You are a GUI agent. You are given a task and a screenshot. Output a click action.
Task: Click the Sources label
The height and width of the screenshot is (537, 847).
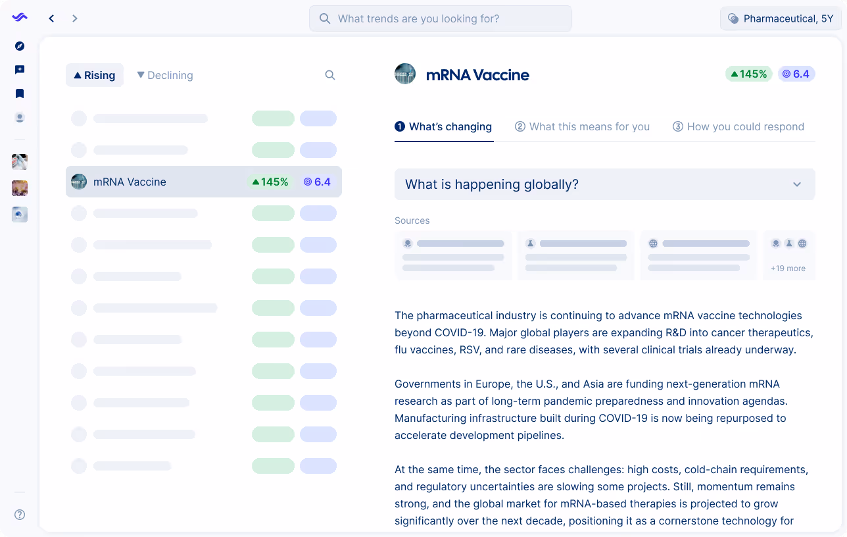[x=412, y=220]
